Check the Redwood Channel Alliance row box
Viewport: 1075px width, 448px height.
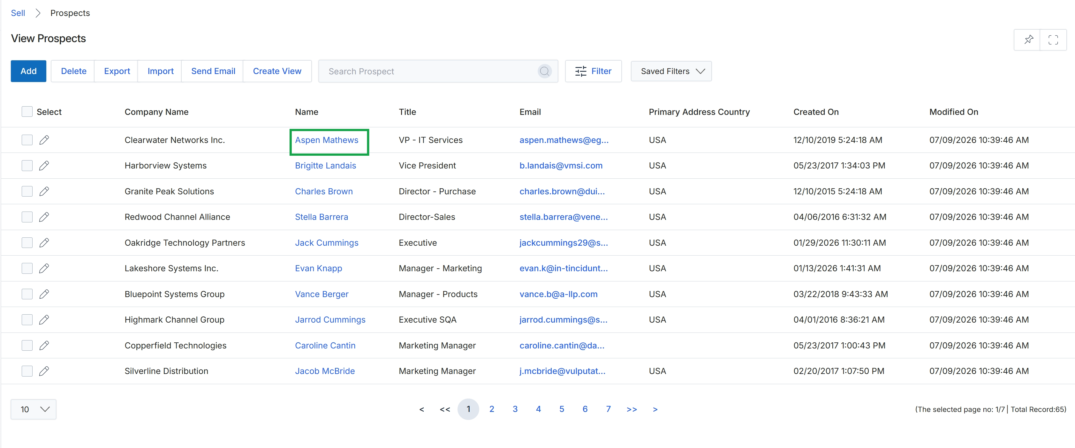[x=27, y=217]
